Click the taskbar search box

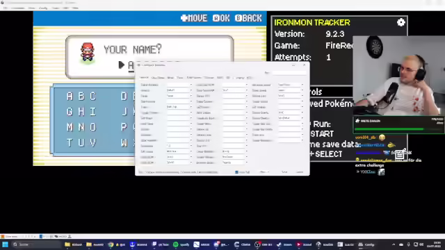(x=36, y=244)
